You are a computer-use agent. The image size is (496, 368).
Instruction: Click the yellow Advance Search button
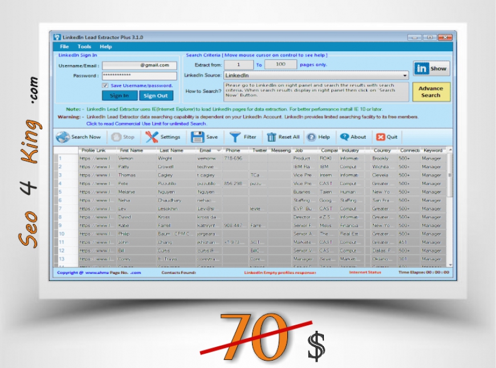[431, 92]
